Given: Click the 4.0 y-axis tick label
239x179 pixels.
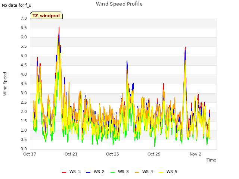Looking at the screenshot, I should tap(24, 75).
